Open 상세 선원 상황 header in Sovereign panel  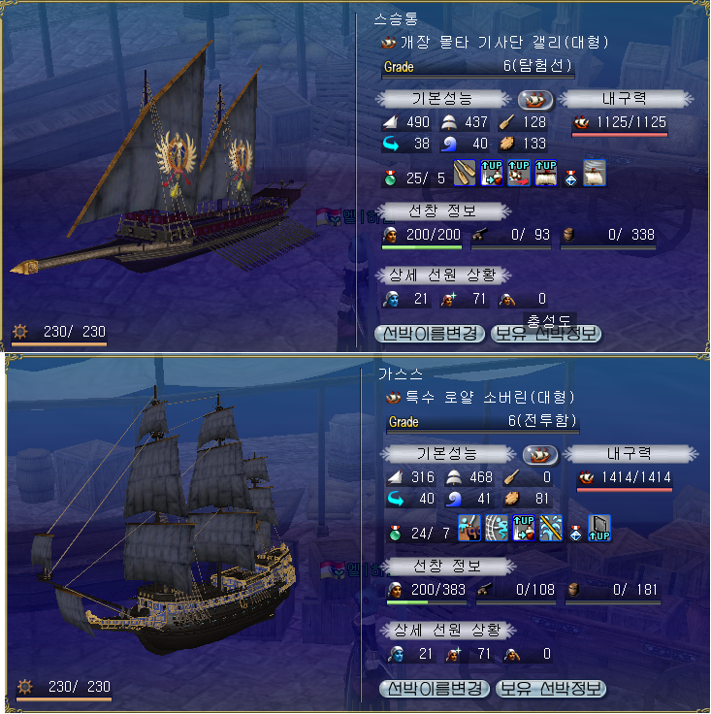448,631
